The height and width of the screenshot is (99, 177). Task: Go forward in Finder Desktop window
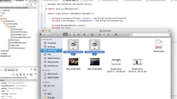coord(48,35)
